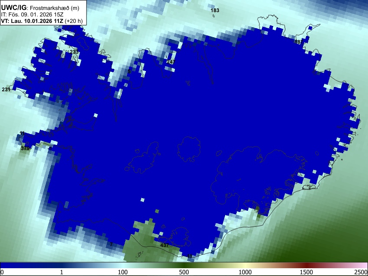Click the 0 tick on the color scale
368x276 pixels.
coord(2,272)
